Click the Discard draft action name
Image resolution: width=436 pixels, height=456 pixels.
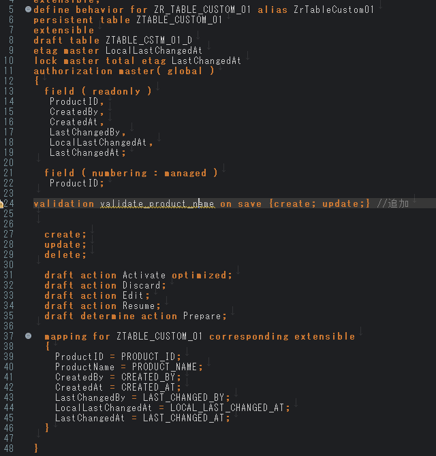[141, 285]
